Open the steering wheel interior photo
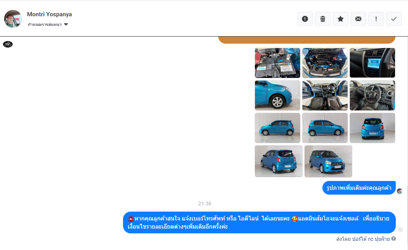Image resolution: width=408 pixels, height=250 pixels. tap(372, 95)
